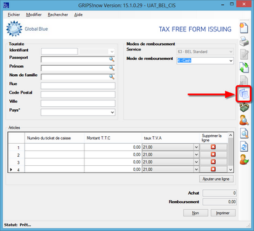Open the Fichier menu
This screenshot has height=231, width=254.
click(14, 15)
